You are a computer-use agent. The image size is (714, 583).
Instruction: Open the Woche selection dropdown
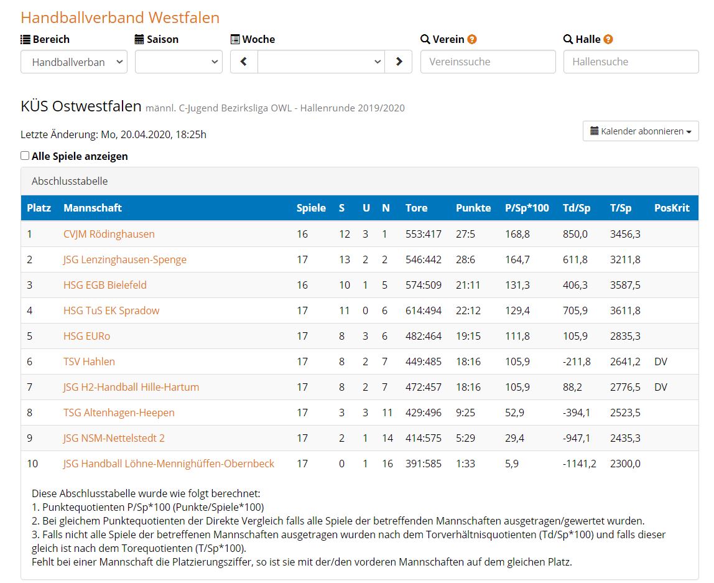click(x=321, y=62)
